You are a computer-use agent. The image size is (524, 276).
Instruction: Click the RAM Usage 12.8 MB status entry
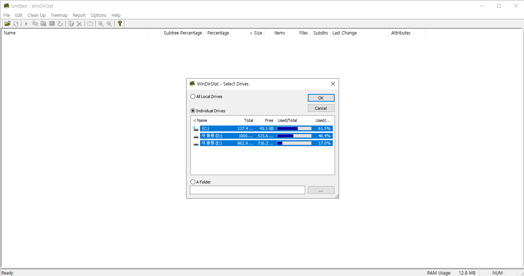pos(451,273)
